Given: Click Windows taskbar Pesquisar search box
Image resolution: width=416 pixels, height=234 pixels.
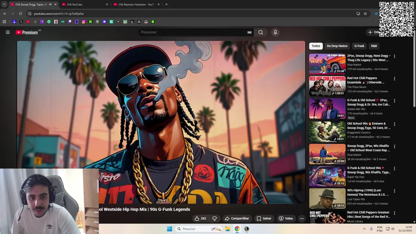Looking at the screenshot, I should point(199,229).
